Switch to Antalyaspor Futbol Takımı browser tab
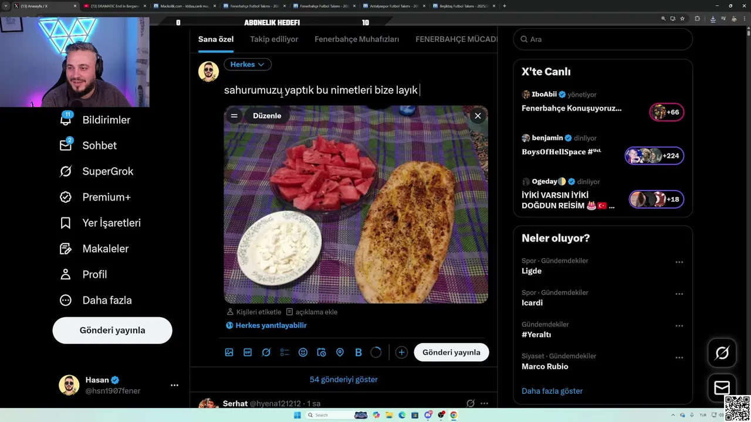 click(394, 6)
